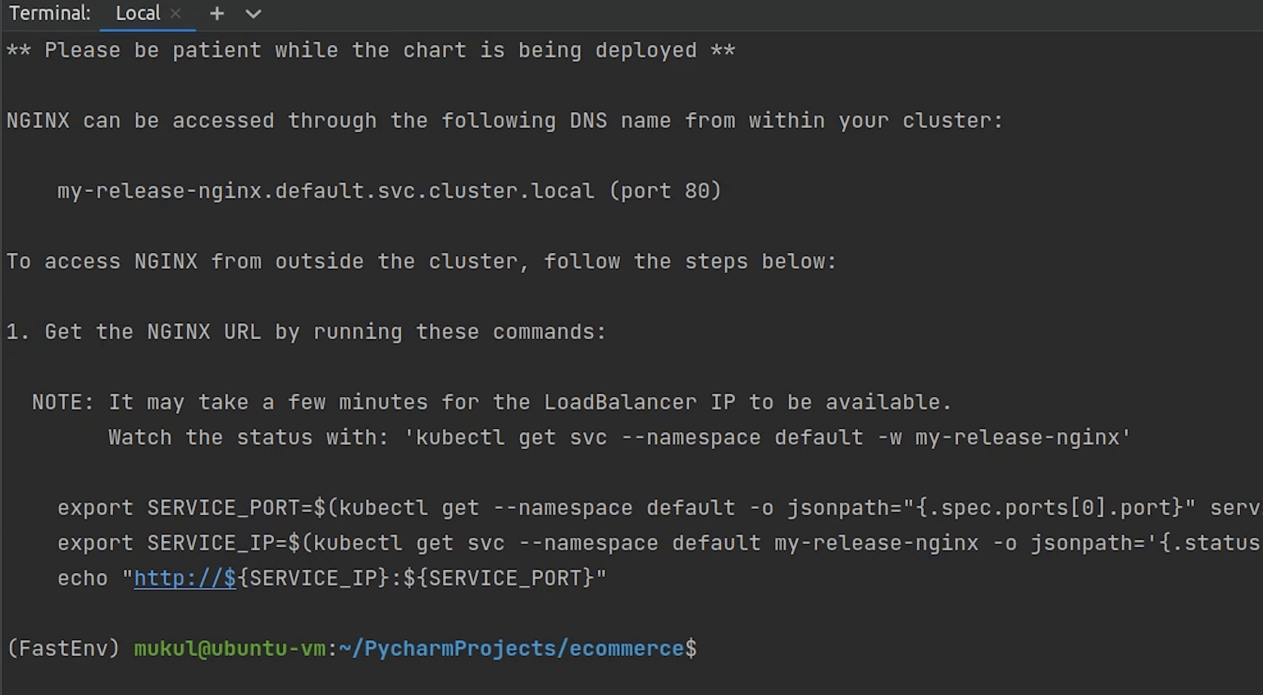This screenshot has height=695, width=1263.
Task: Open the http://$ hyperlink
Action: 184,578
